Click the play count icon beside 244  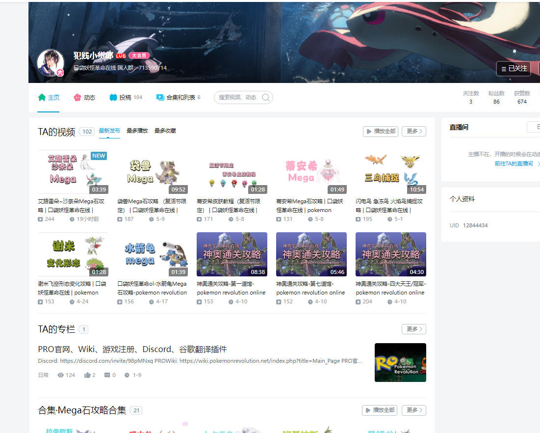pyautogui.click(x=40, y=219)
